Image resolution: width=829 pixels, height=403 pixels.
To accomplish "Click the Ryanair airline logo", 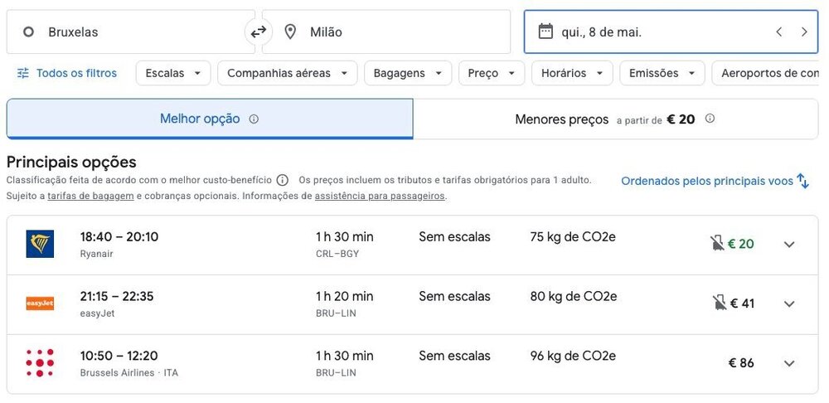I will (x=40, y=244).
